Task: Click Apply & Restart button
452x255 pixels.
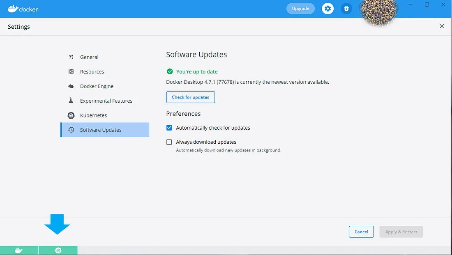Action: coord(401,232)
